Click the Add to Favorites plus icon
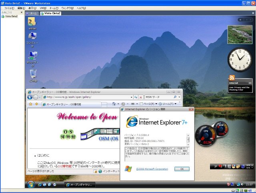The image size is (256, 193). click(x=36, y=104)
